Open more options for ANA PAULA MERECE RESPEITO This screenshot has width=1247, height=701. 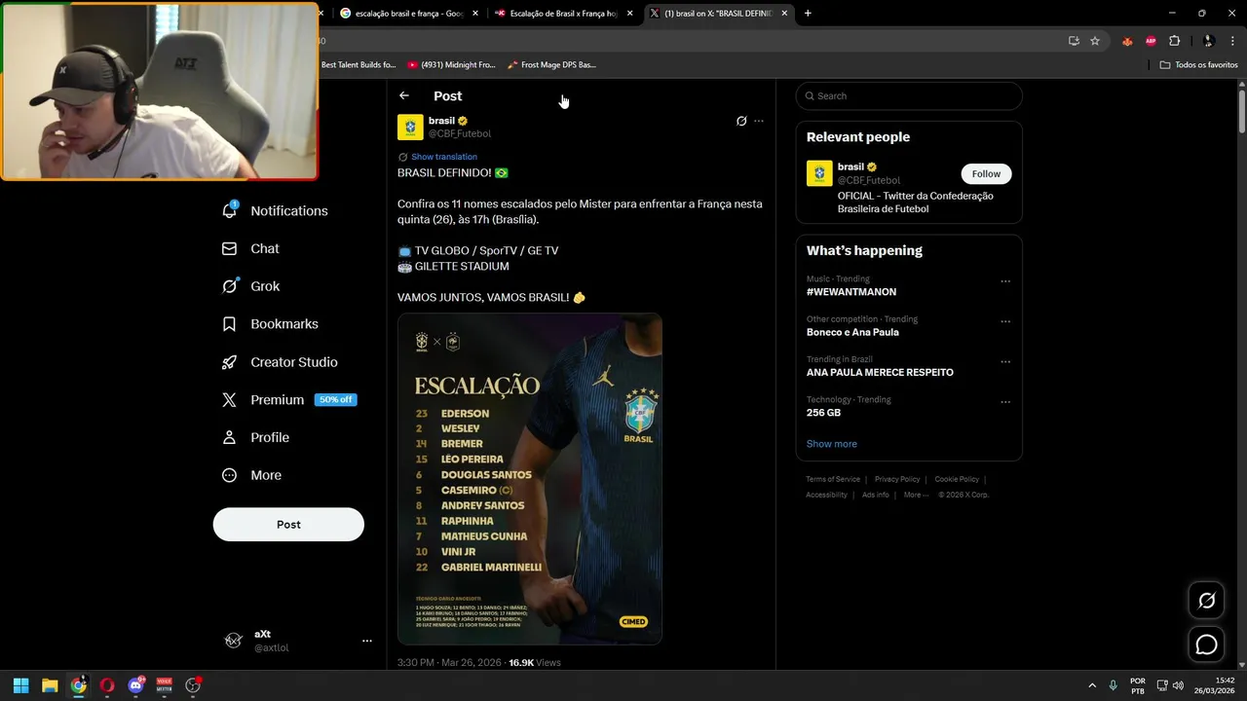pyautogui.click(x=1005, y=361)
